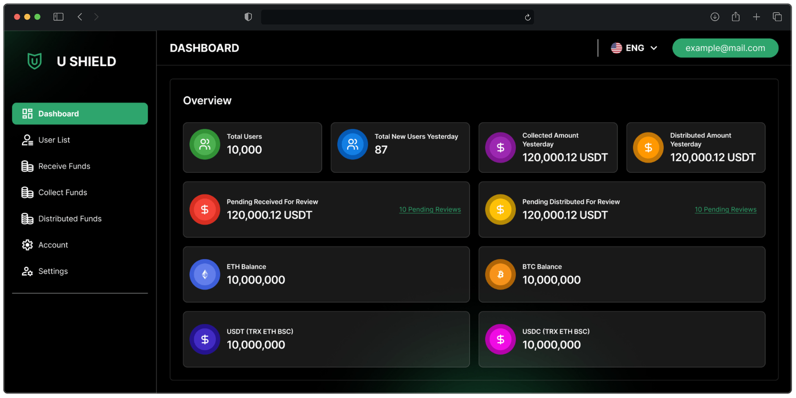Click the magenta USDC dollar icon
This screenshot has height=398, width=796.
(500, 339)
